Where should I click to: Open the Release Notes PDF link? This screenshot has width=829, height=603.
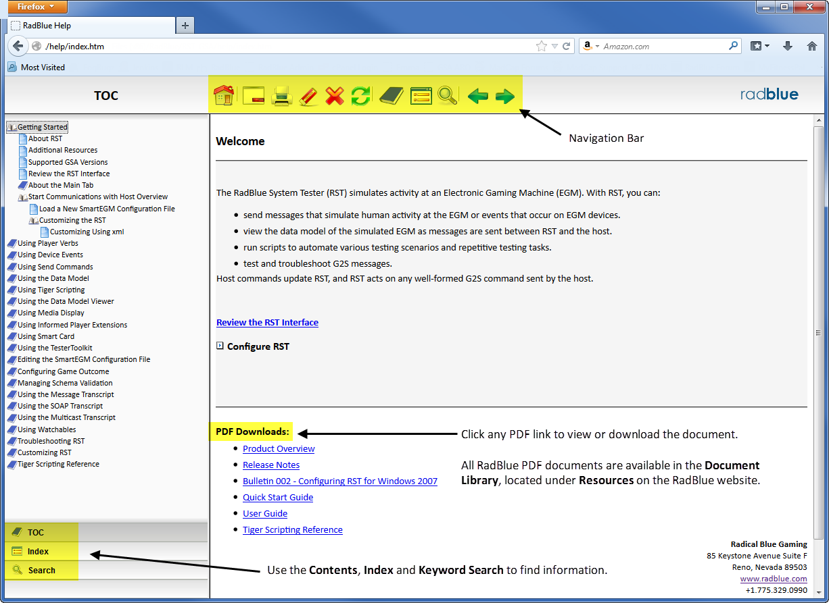coord(271,465)
